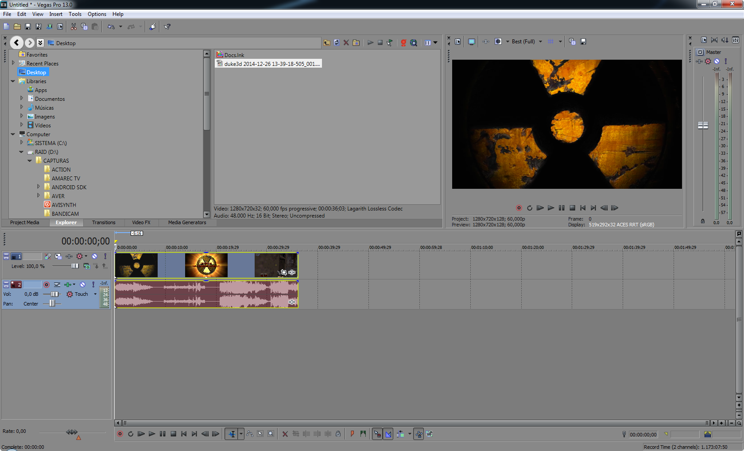This screenshot has height=451, width=744.
Task: Open Track Motion on video track 1
Action: click(x=58, y=256)
